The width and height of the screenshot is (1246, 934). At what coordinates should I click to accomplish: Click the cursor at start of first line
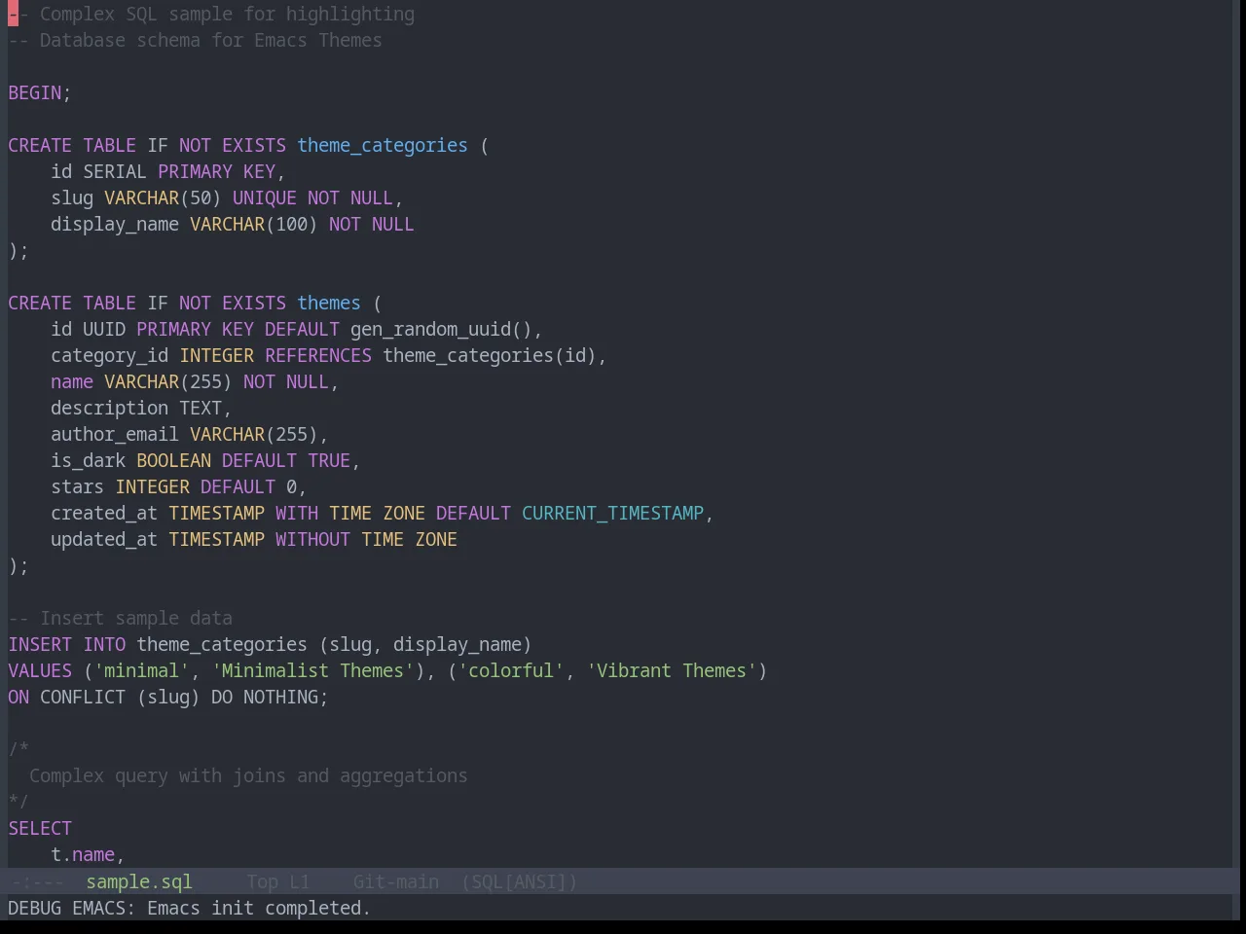(14, 14)
